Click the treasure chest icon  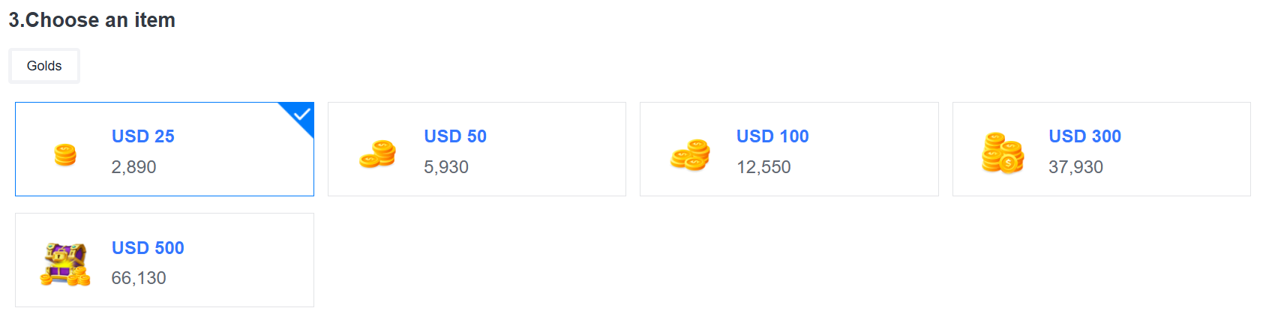[65, 265]
